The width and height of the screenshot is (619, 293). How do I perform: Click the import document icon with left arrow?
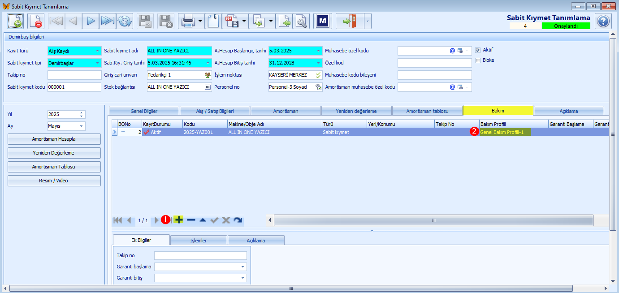284,21
